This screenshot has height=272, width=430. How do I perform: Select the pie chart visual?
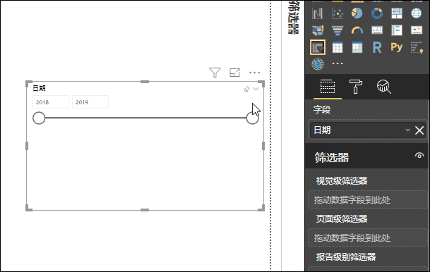(357, 13)
